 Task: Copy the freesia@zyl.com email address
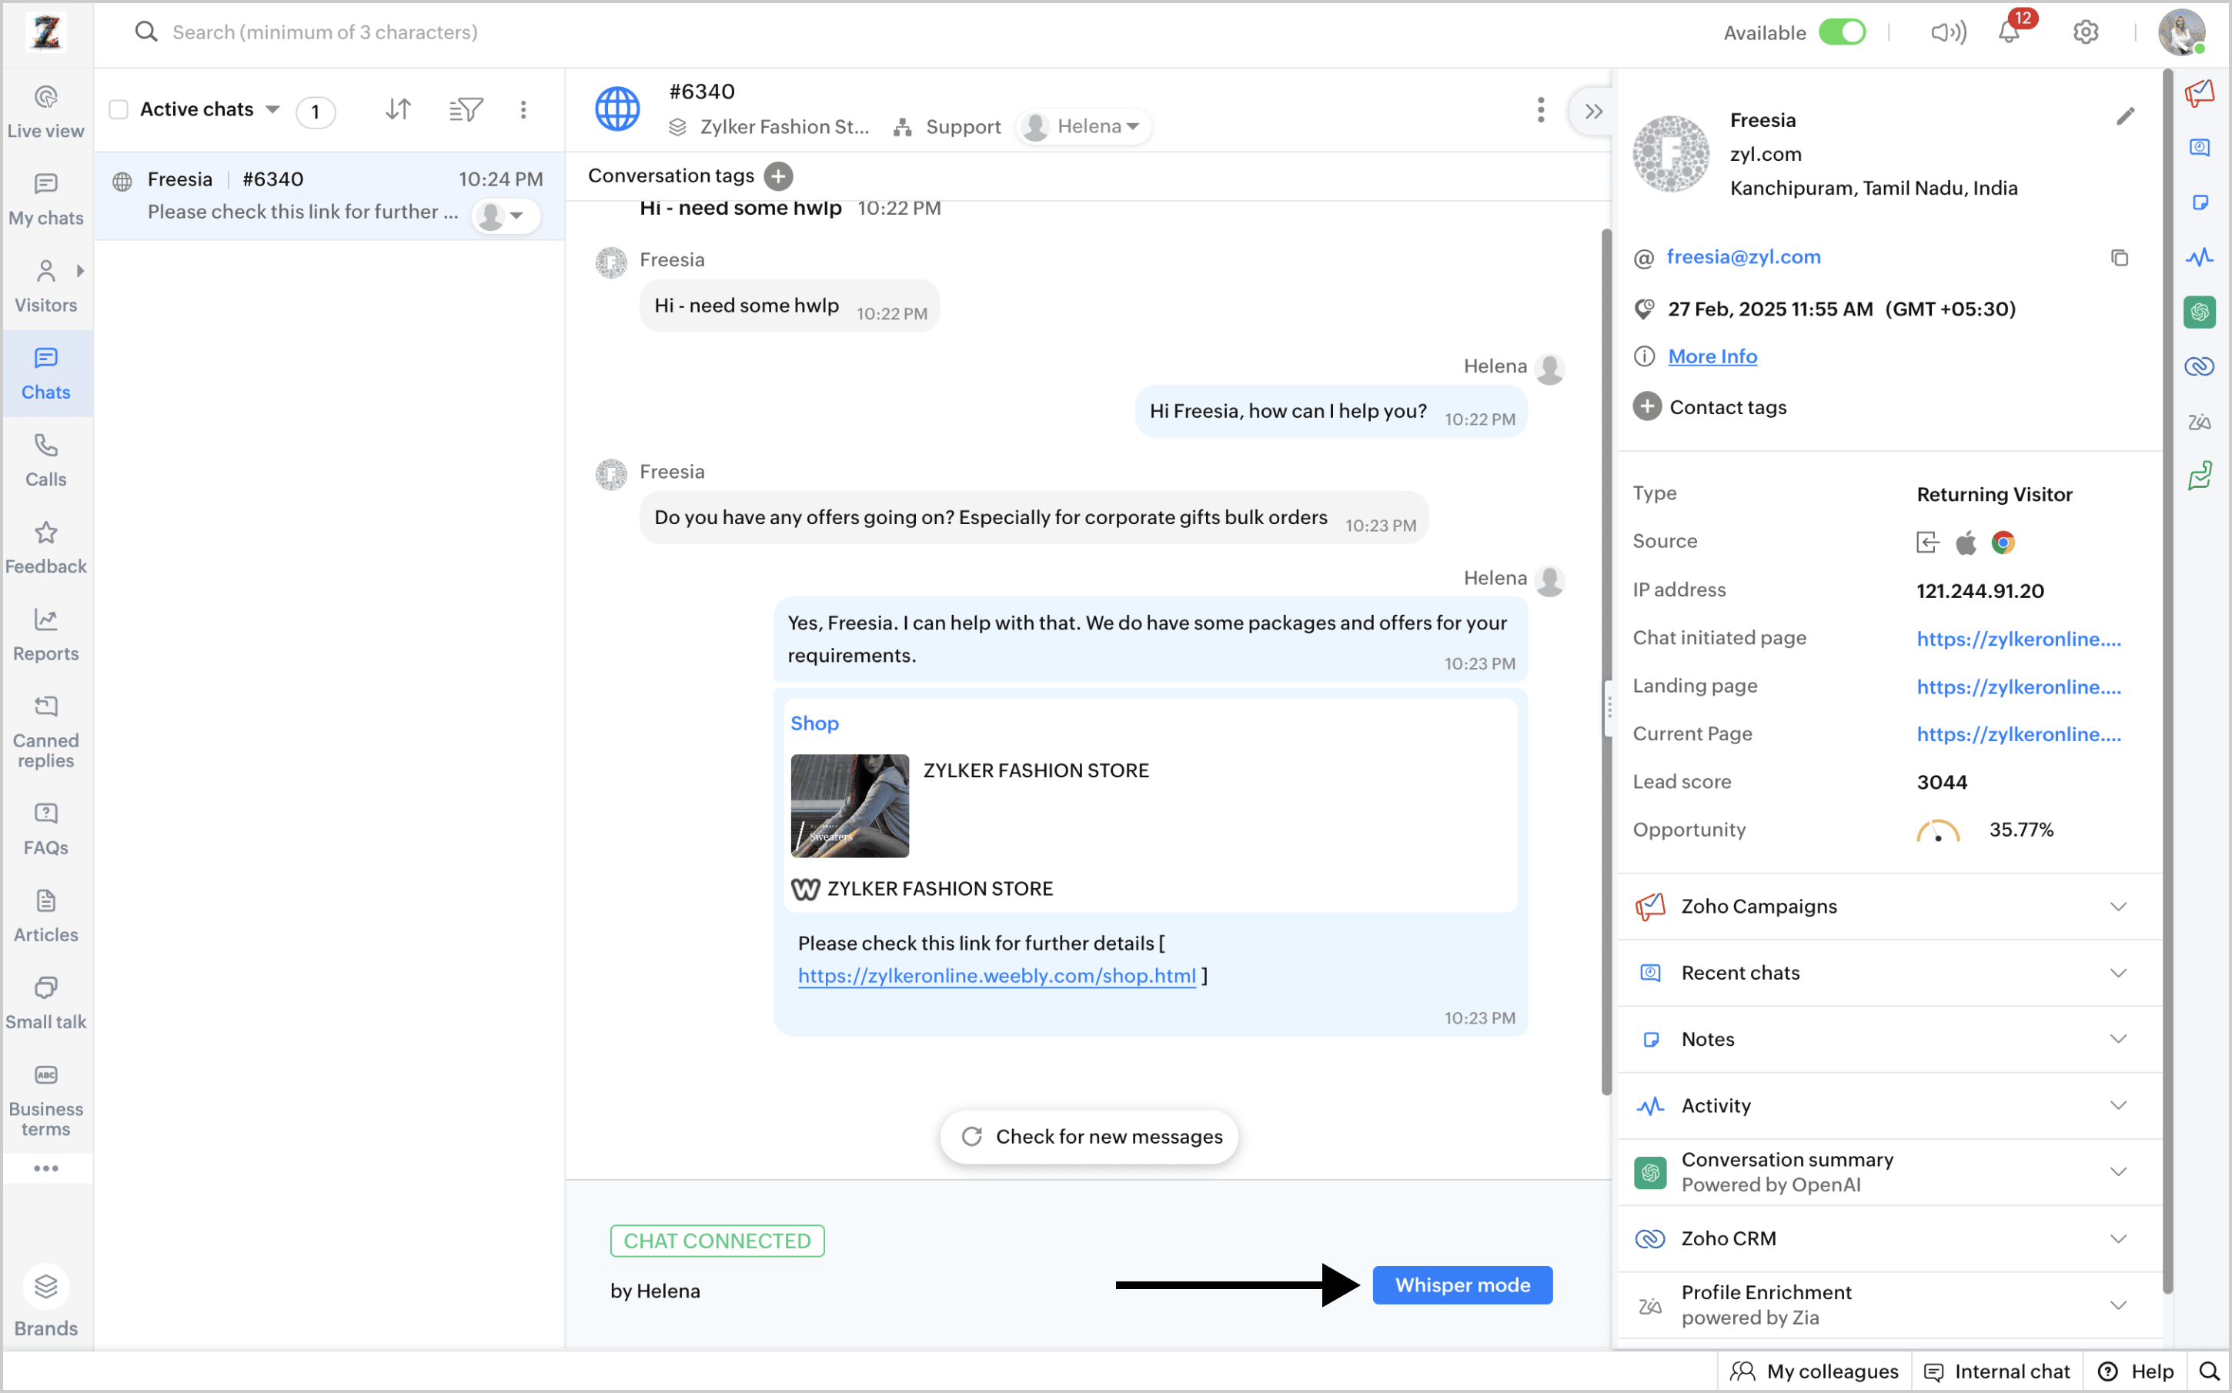(2119, 258)
